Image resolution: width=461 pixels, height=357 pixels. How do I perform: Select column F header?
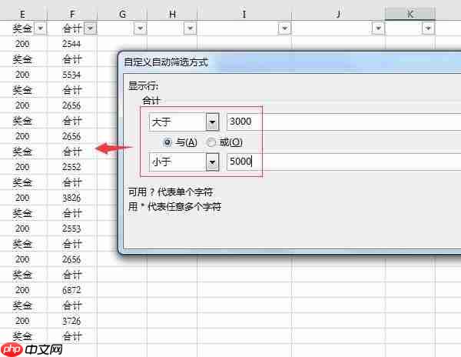72,14
